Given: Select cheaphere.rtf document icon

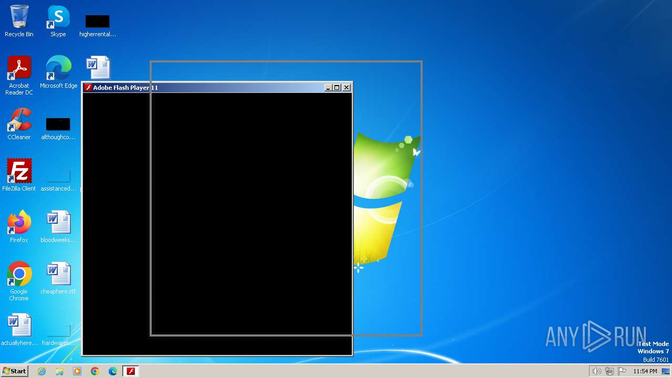Looking at the screenshot, I should tap(58, 278).
